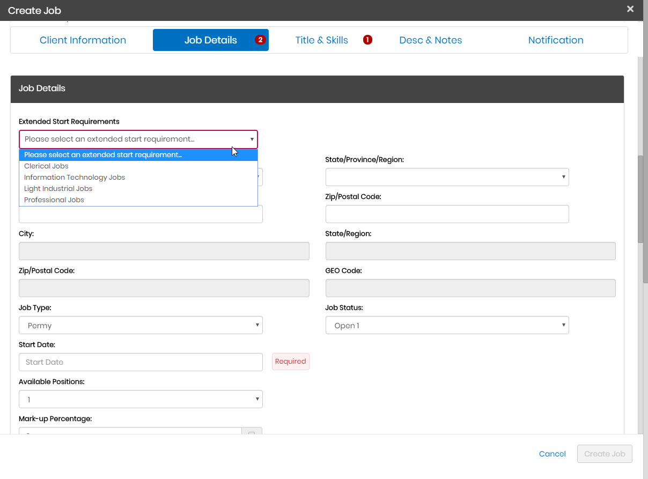Click the GEO Code field
The width and height of the screenshot is (648, 479).
pyautogui.click(x=470, y=288)
